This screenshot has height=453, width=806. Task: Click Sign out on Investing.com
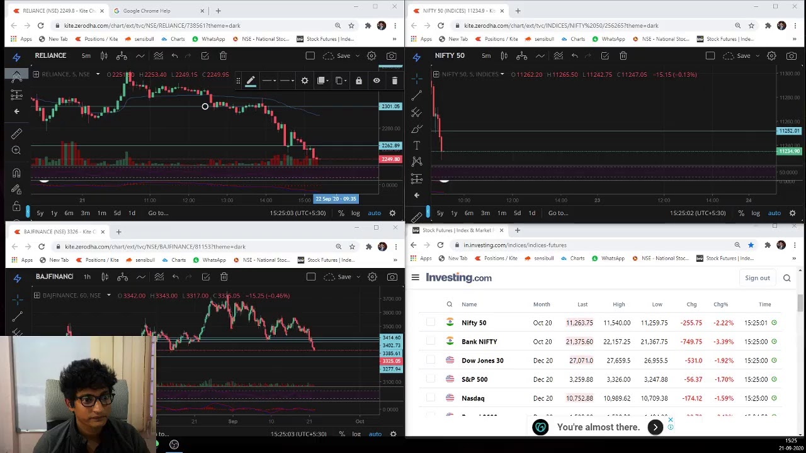click(x=758, y=277)
